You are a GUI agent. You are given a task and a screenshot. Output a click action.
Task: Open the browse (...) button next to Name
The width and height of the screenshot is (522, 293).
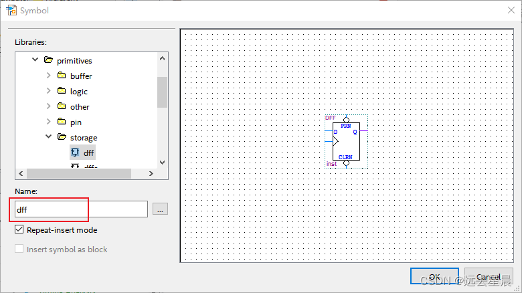click(x=160, y=209)
